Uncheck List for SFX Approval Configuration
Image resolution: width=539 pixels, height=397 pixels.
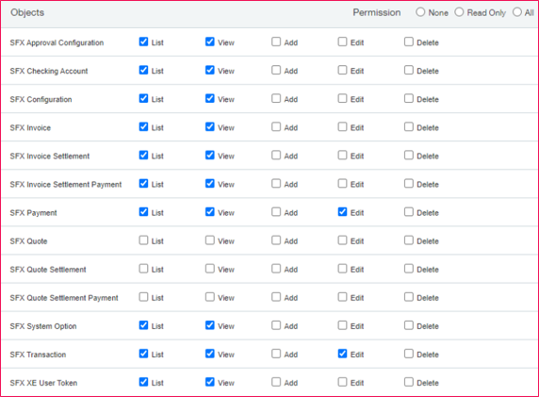pyautogui.click(x=143, y=41)
